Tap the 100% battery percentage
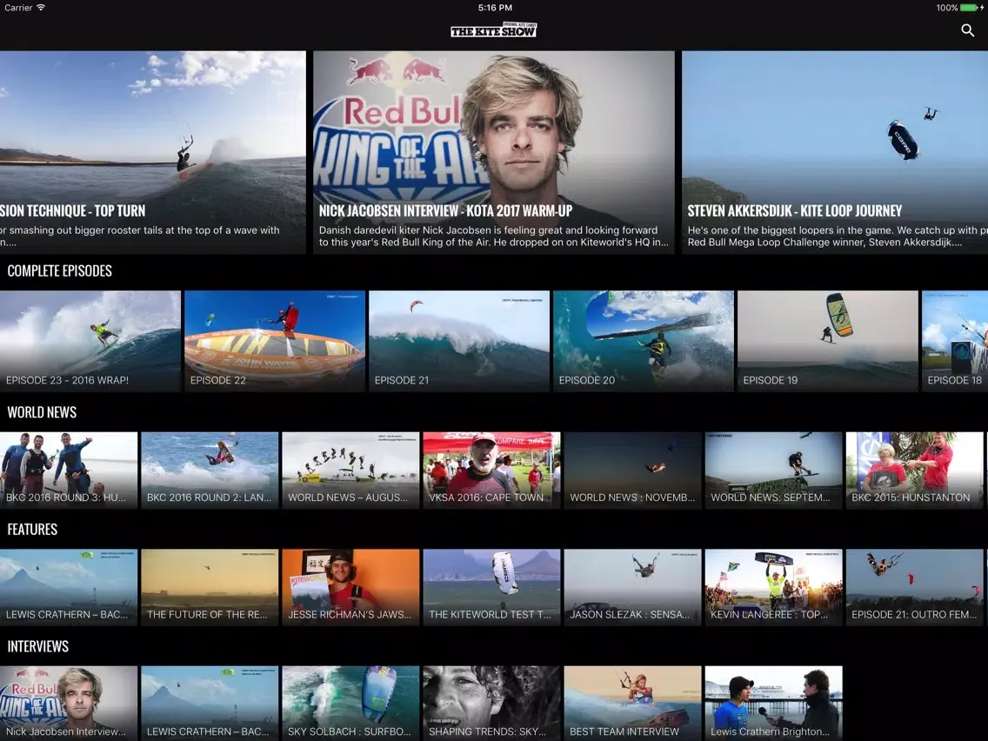 pos(946,8)
